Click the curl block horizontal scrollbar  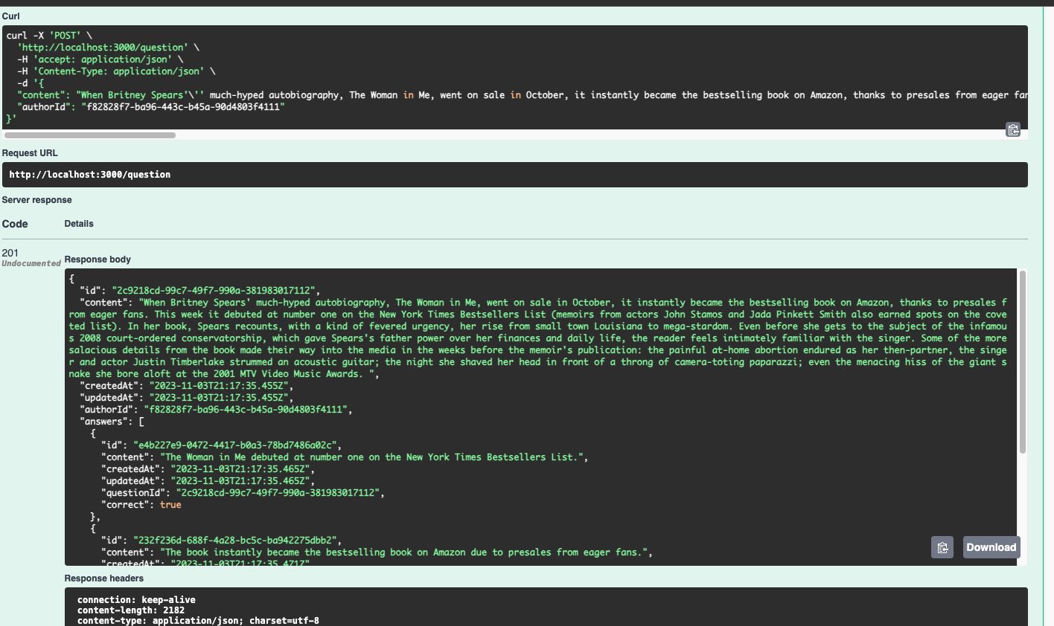(90, 135)
